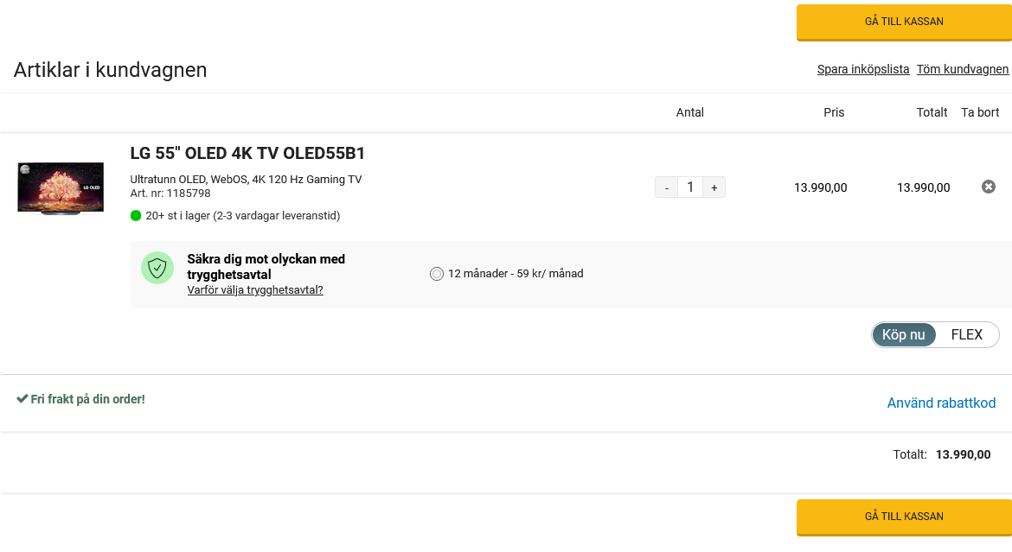This screenshot has height=552, width=1012.
Task: Switch to the 'FLEX' payment option
Action: click(966, 334)
